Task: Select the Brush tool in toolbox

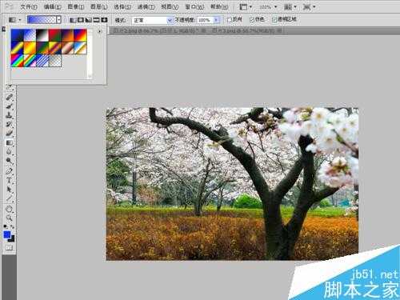Action: point(10,106)
